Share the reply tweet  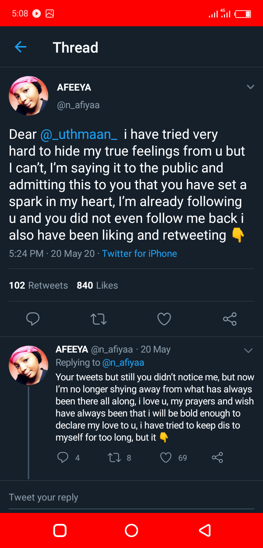point(217,457)
